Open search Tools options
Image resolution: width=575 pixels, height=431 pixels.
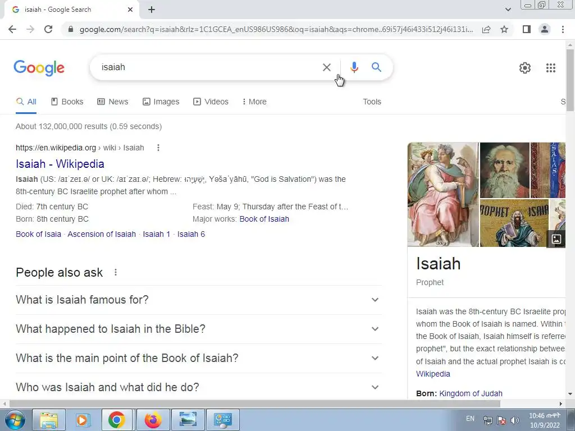pos(372,102)
